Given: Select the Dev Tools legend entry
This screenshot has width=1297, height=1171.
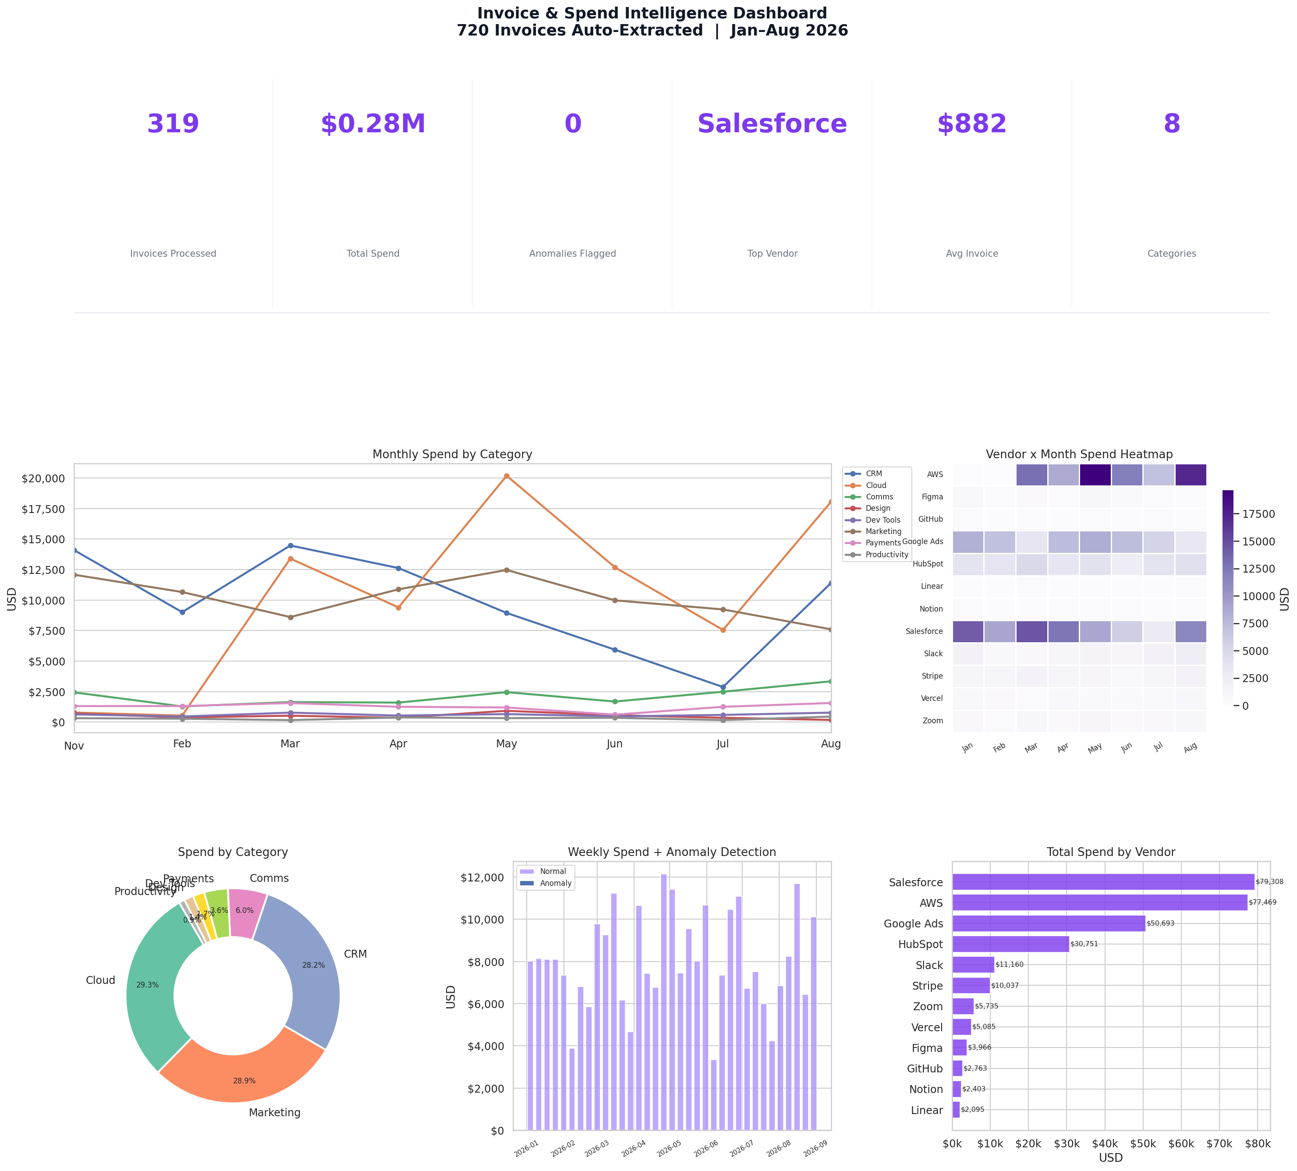Looking at the screenshot, I should pos(873,520).
